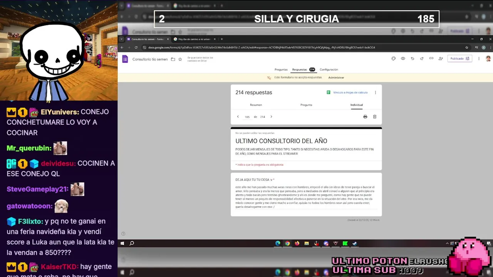
Task: Click gatowatooon username in chat
Action: [29, 206]
